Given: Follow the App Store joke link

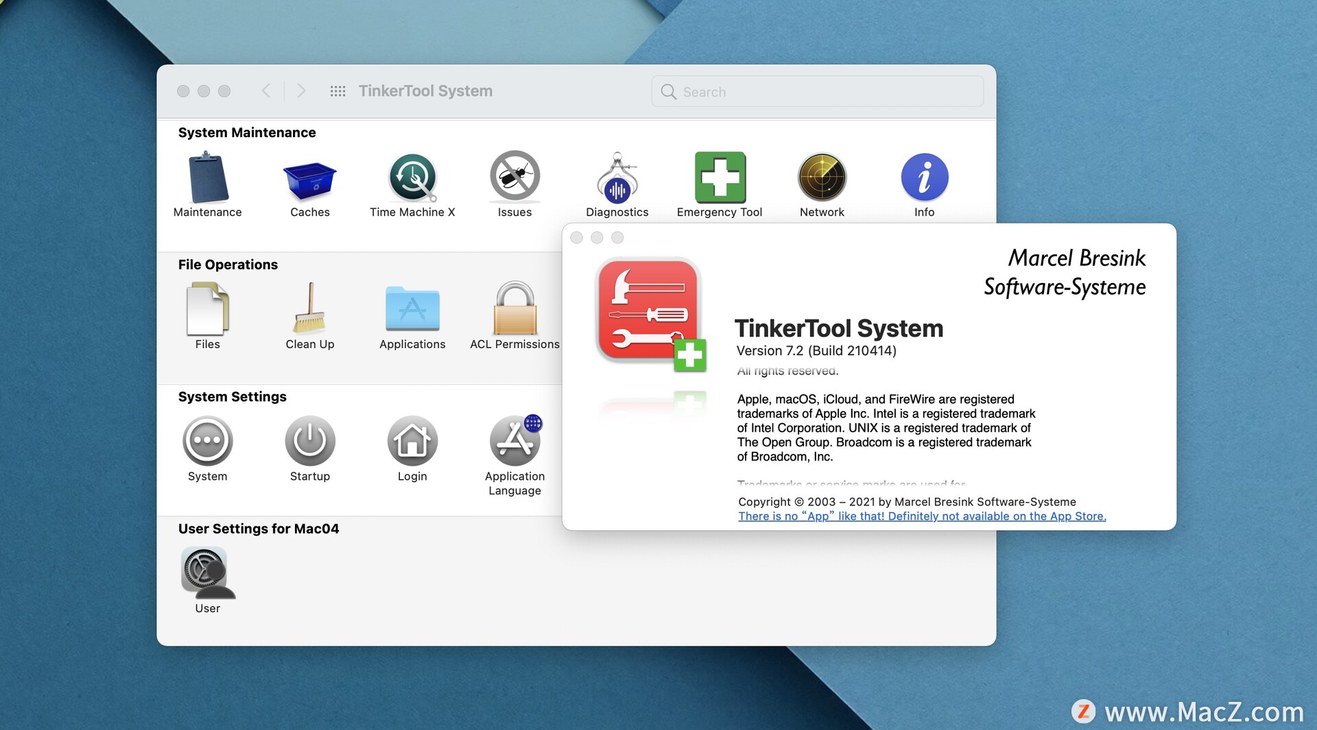Looking at the screenshot, I should pos(922,516).
